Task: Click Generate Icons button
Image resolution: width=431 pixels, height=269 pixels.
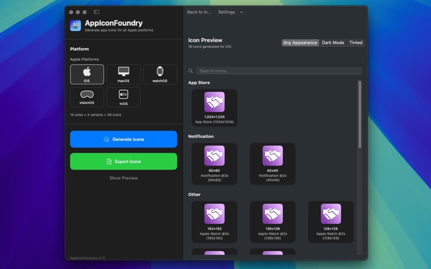Action: pyautogui.click(x=123, y=139)
